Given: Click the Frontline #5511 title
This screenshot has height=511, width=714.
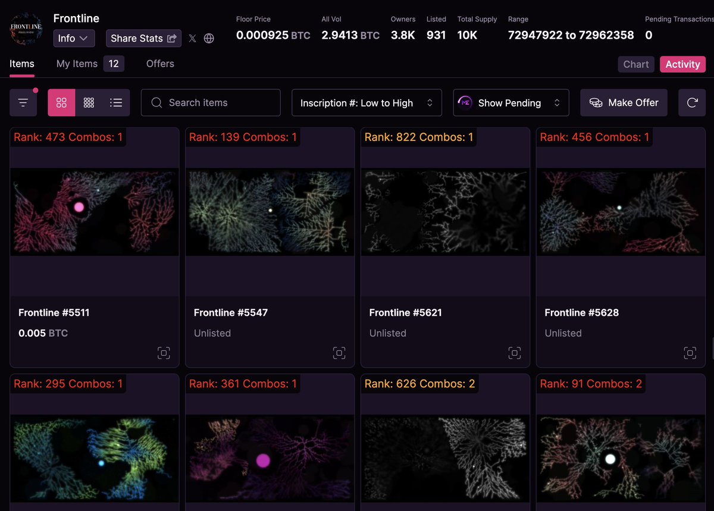Looking at the screenshot, I should point(54,312).
